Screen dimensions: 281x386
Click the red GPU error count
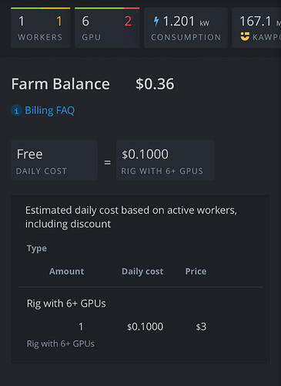(x=128, y=21)
